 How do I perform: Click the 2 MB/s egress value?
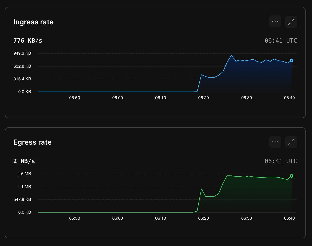click(24, 161)
